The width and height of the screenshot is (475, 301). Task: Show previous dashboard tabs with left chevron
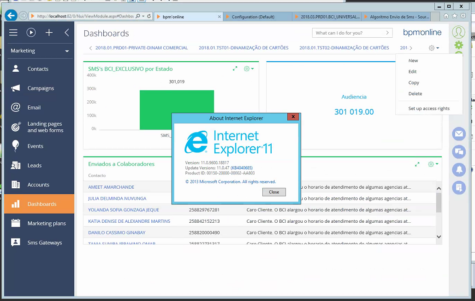coord(90,48)
